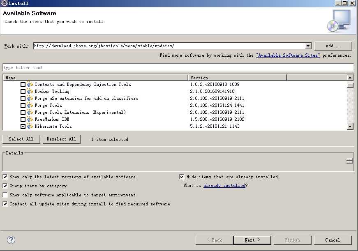Toggle Contact all update sites during install
The image size is (358, 251).
[x=5, y=204]
